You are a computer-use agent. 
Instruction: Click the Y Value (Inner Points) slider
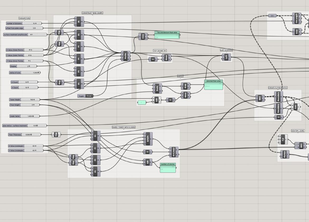tap(25, 61)
